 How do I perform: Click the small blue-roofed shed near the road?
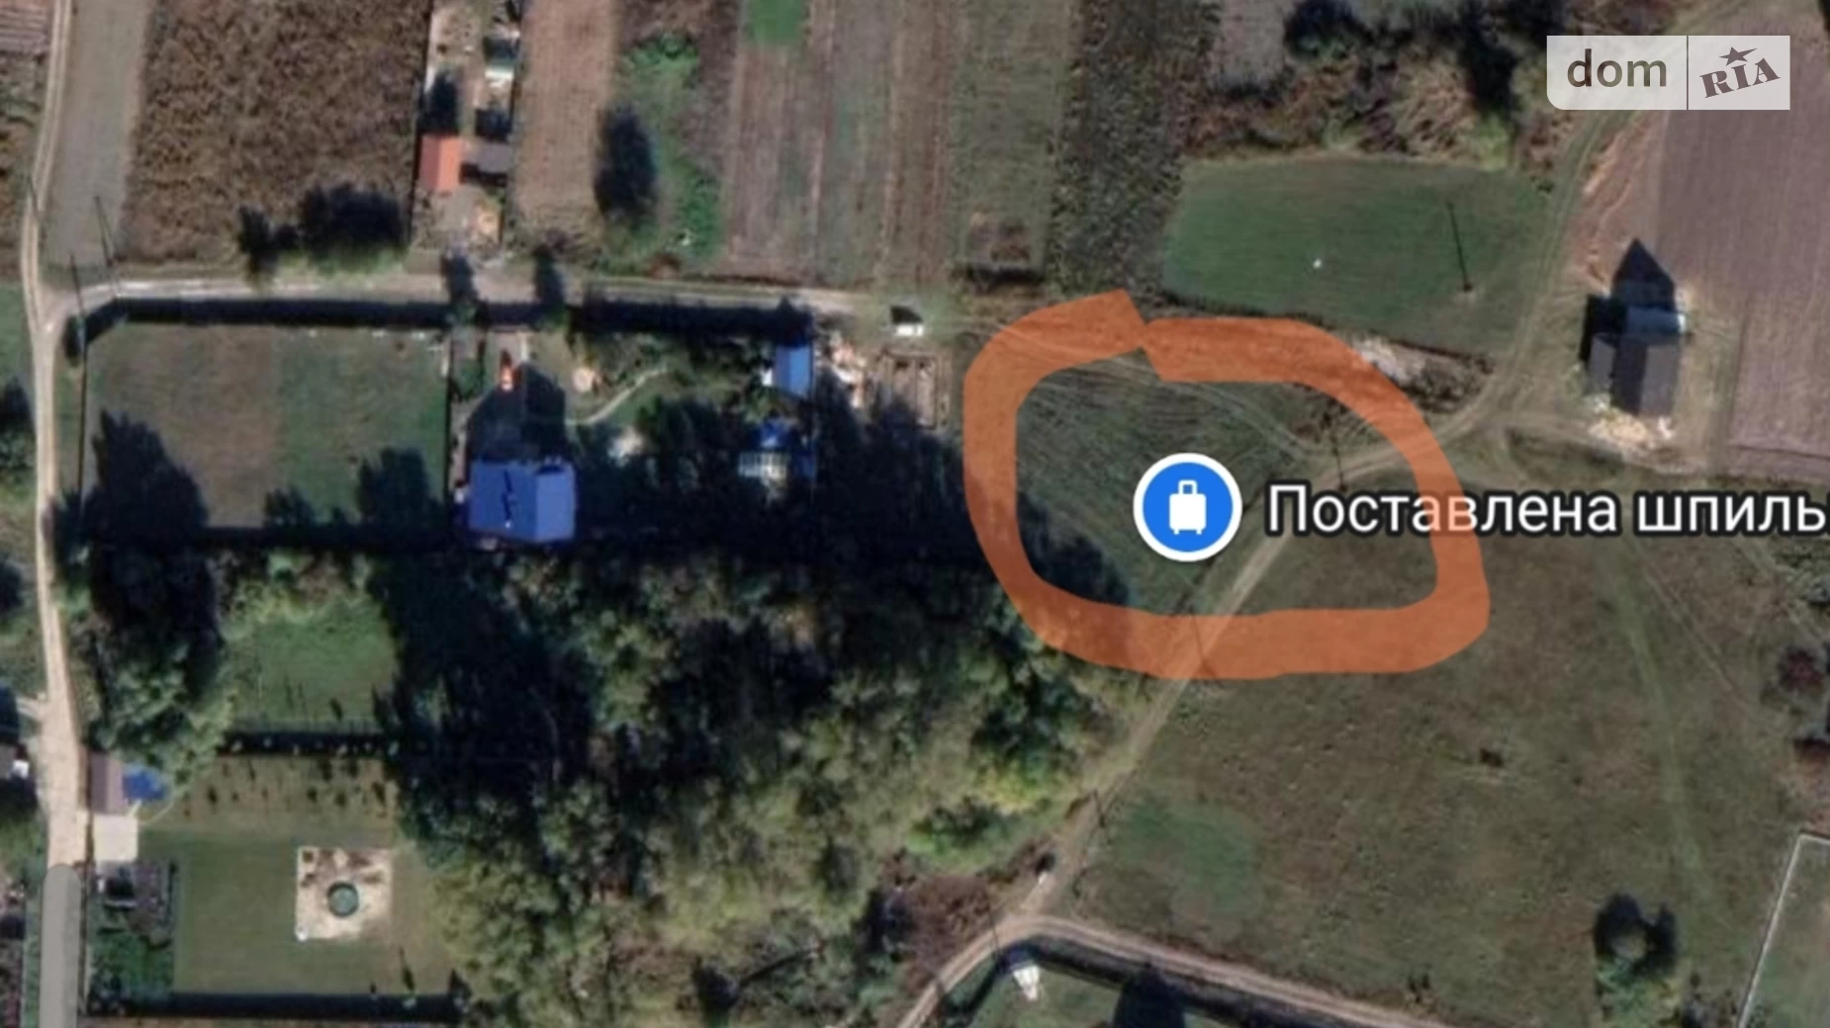click(792, 368)
